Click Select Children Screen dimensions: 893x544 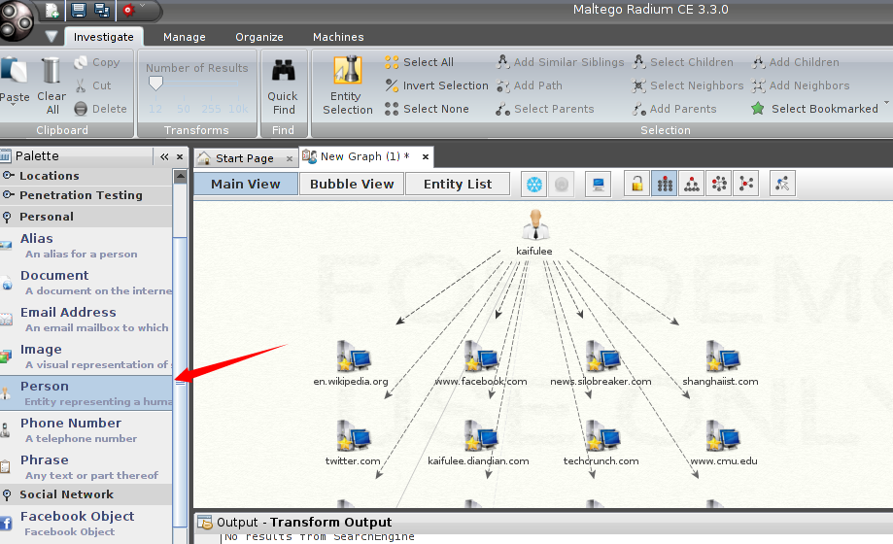(x=683, y=62)
